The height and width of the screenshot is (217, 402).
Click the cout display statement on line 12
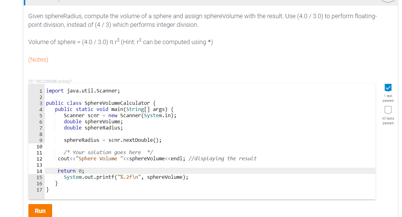pyautogui.click(x=157, y=158)
